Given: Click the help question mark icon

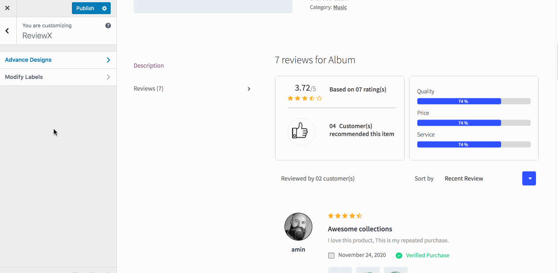Looking at the screenshot, I should tap(108, 25).
